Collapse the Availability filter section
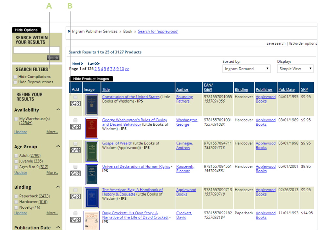This screenshot has height=230, width=320. pyautogui.click(x=58, y=110)
